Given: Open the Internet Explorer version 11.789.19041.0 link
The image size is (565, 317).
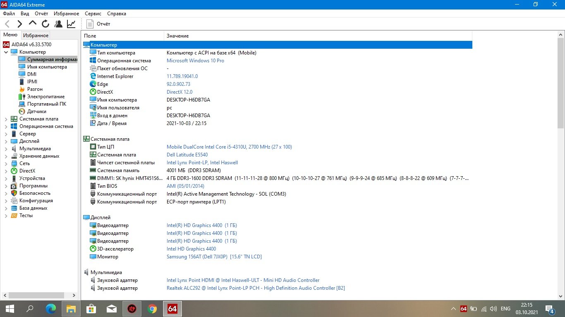Looking at the screenshot, I should click(182, 76).
